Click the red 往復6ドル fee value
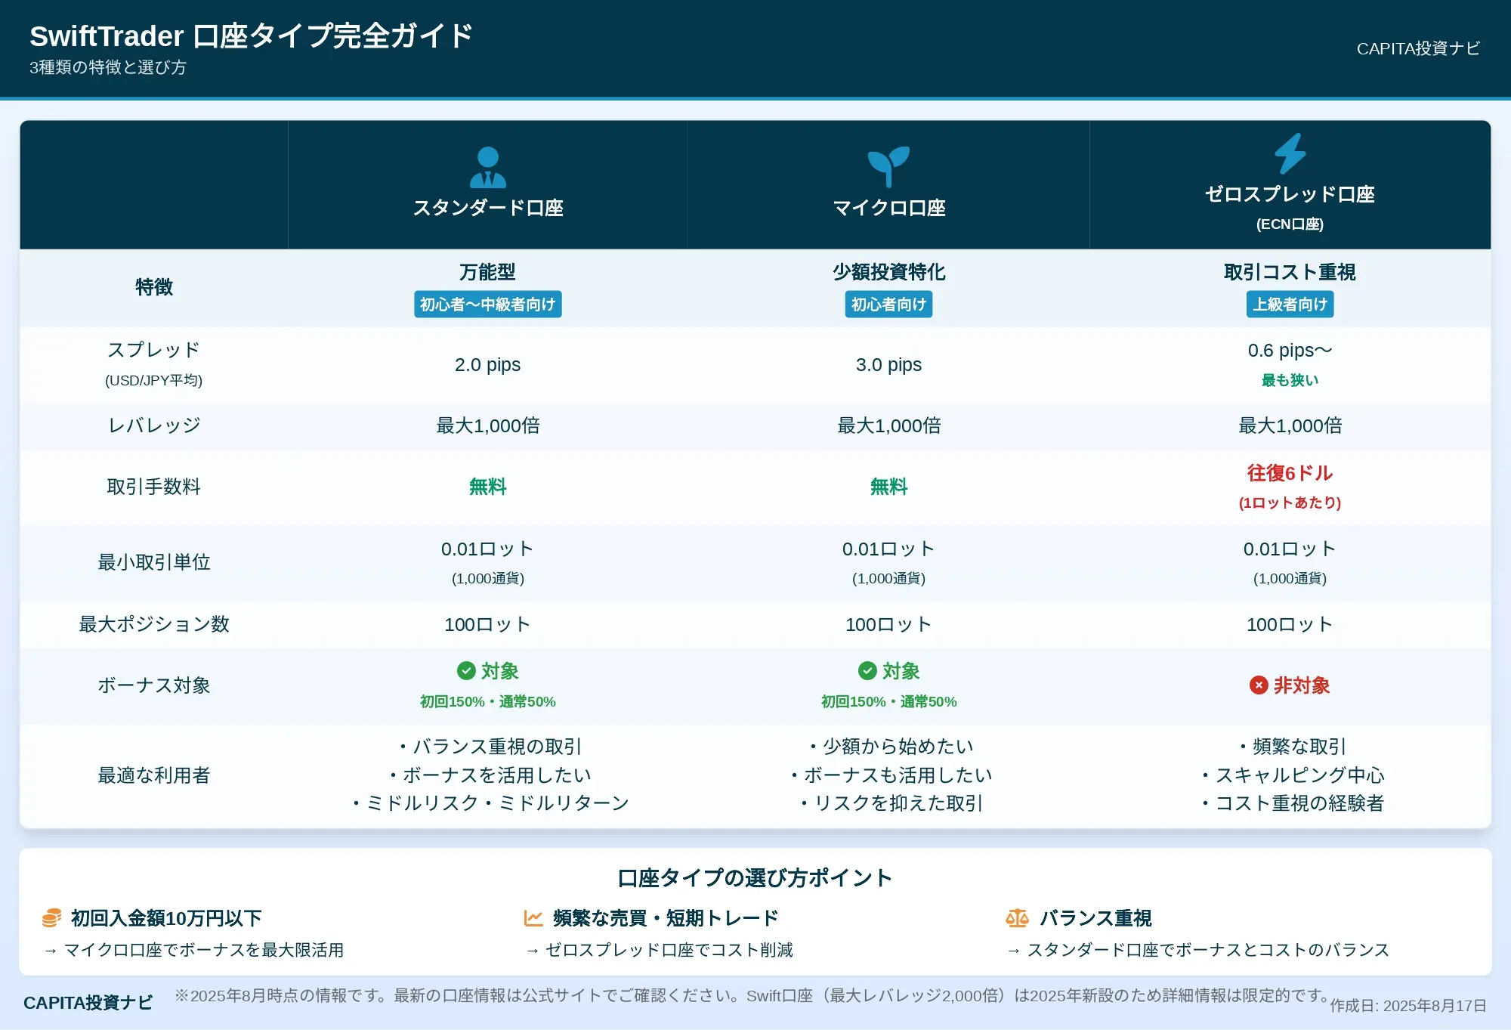1511x1030 pixels. pyautogui.click(x=1290, y=473)
